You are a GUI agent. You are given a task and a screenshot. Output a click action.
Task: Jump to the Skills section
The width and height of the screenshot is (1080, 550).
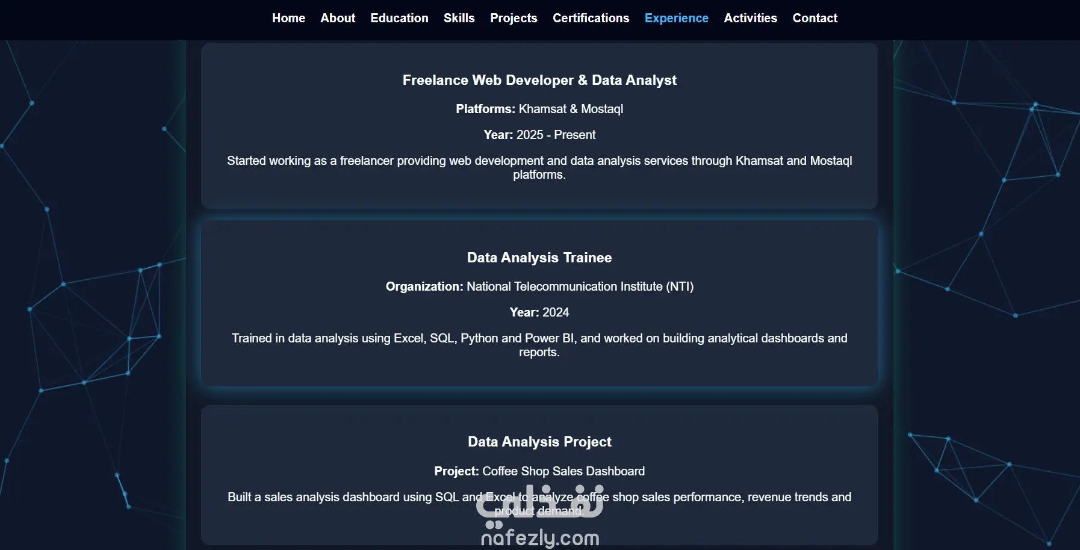coord(459,18)
